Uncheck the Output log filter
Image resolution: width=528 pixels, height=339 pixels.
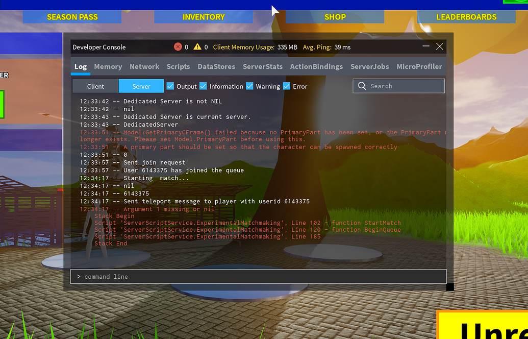tap(170, 86)
